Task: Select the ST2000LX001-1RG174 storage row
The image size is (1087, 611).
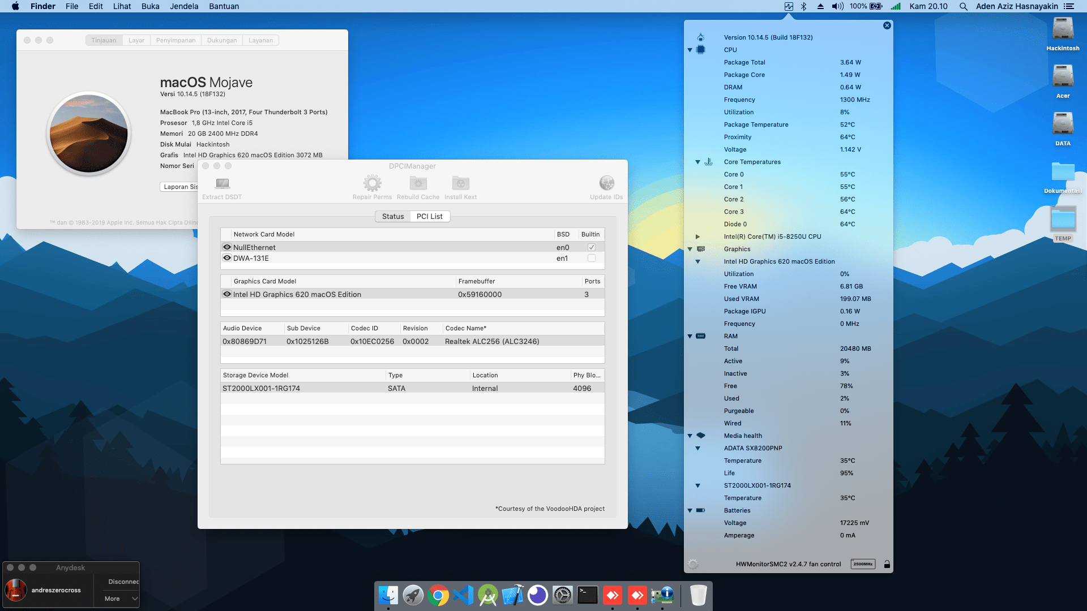Action: pos(413,388)
